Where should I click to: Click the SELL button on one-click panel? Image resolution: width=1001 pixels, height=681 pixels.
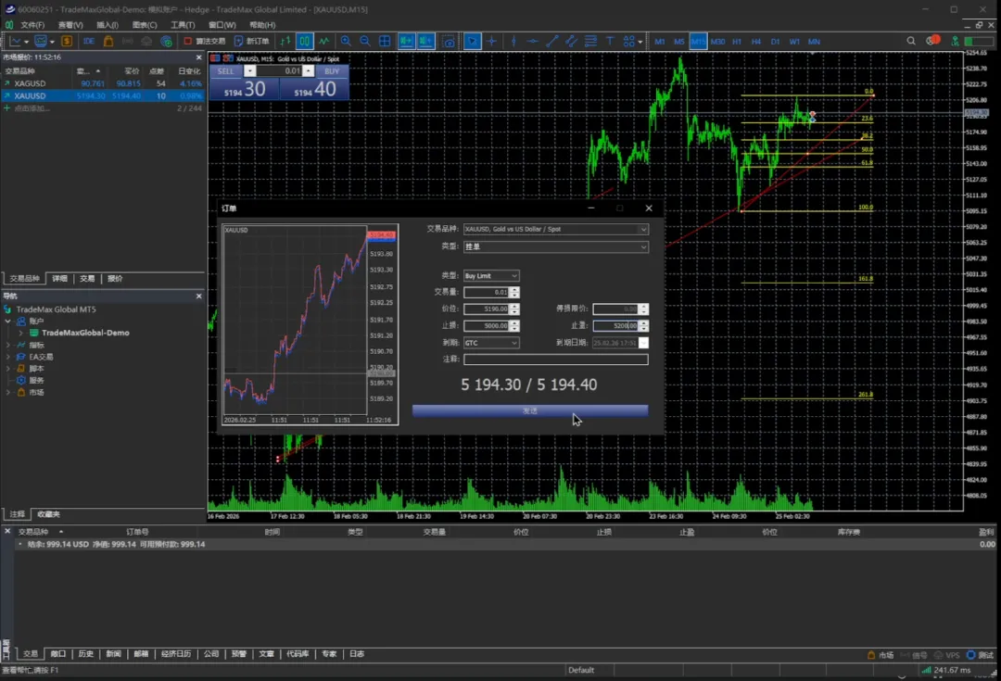point(225,71)
